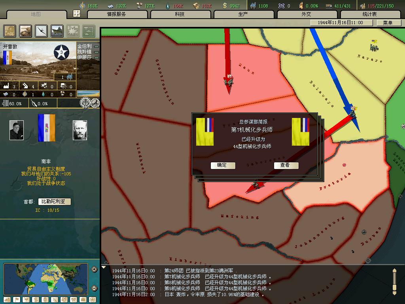Click the energy lightning resource icon

pyautogui.click(x=82, y=6)
